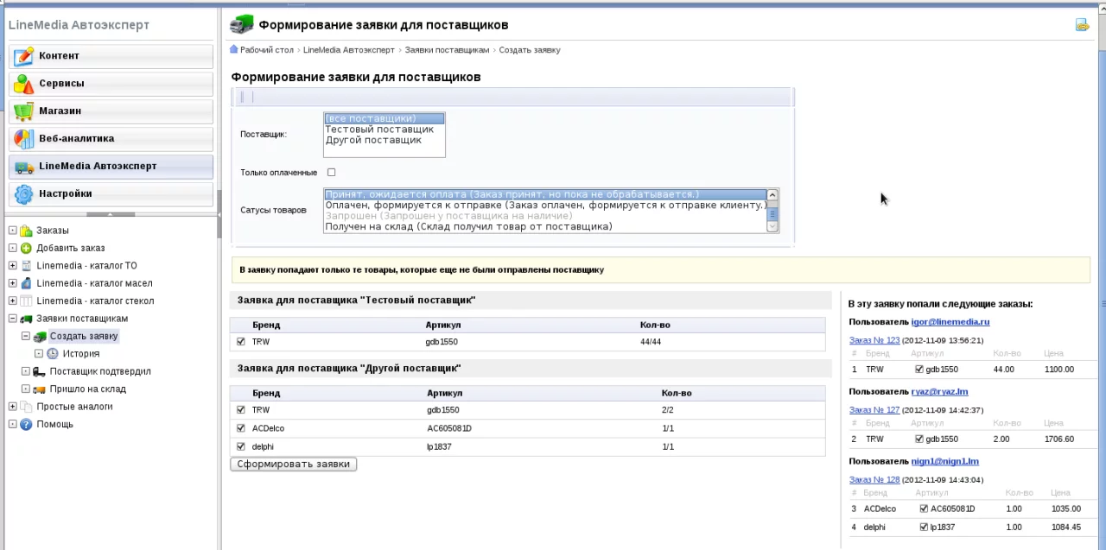Viewport: 1106px width, 550px height.
Task: Open the Веб-аналитика menu section
Action: (x=111, y=139)
